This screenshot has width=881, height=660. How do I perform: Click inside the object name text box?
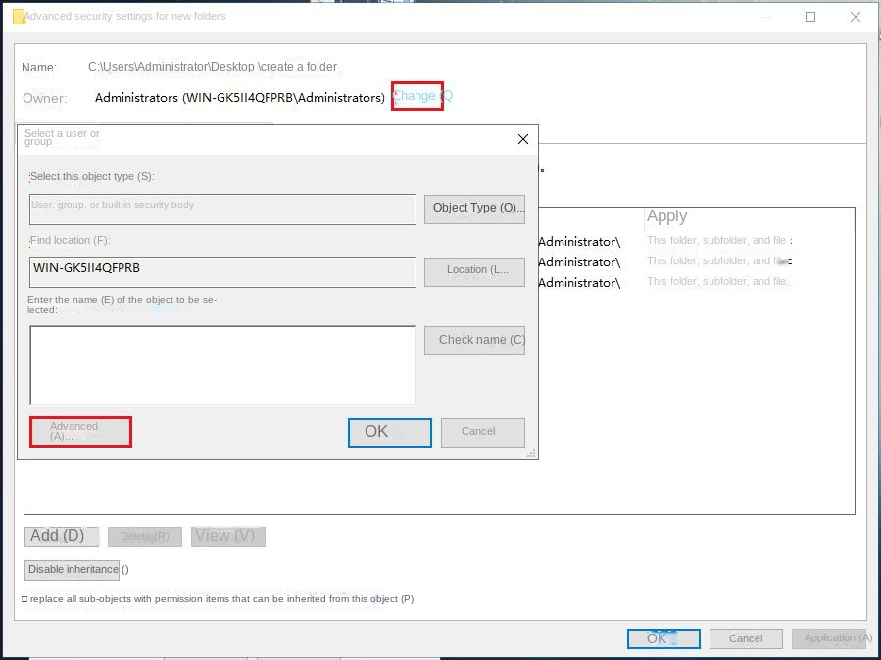[x=222, y=364]
